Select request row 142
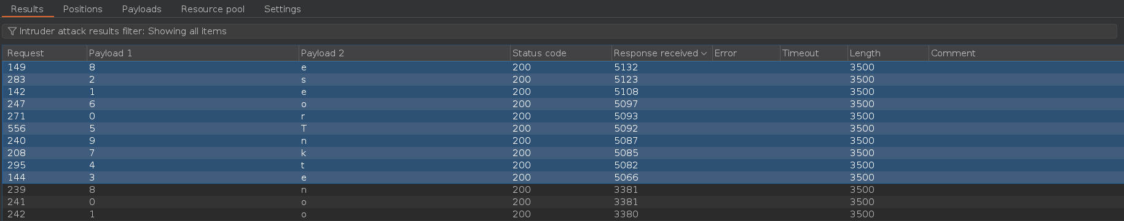 click(x=563, y=92)
